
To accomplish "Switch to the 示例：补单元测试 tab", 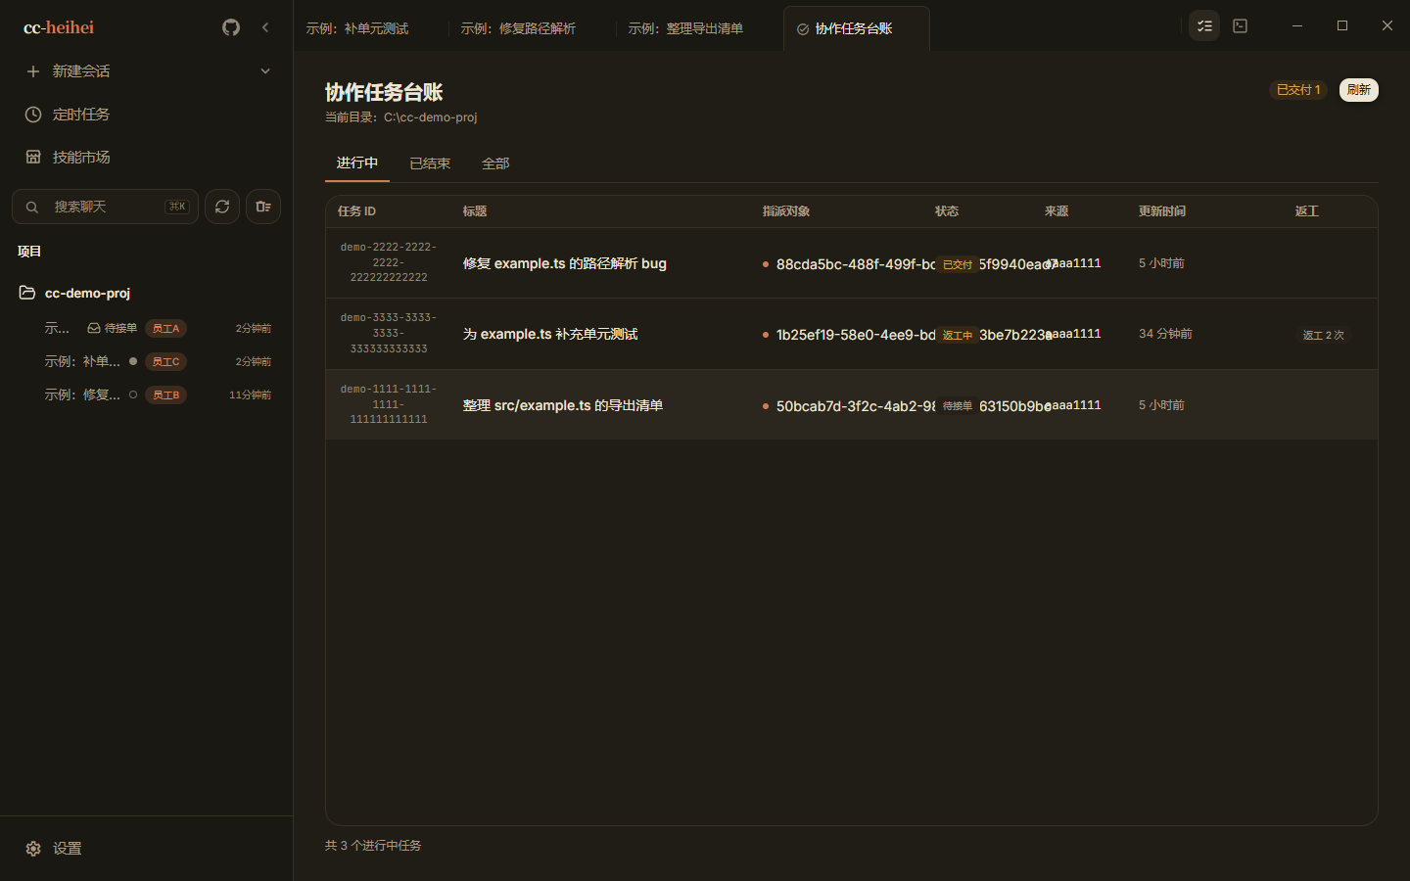I will tap(357, 29).
